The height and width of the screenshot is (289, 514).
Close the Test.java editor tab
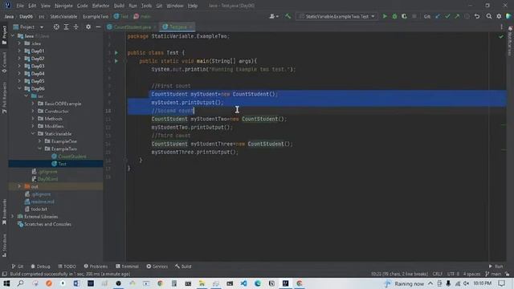[x=191, y=26]
